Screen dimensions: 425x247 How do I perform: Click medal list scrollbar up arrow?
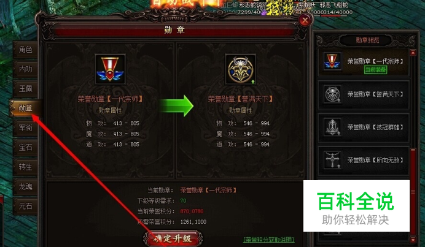point(413,53)
